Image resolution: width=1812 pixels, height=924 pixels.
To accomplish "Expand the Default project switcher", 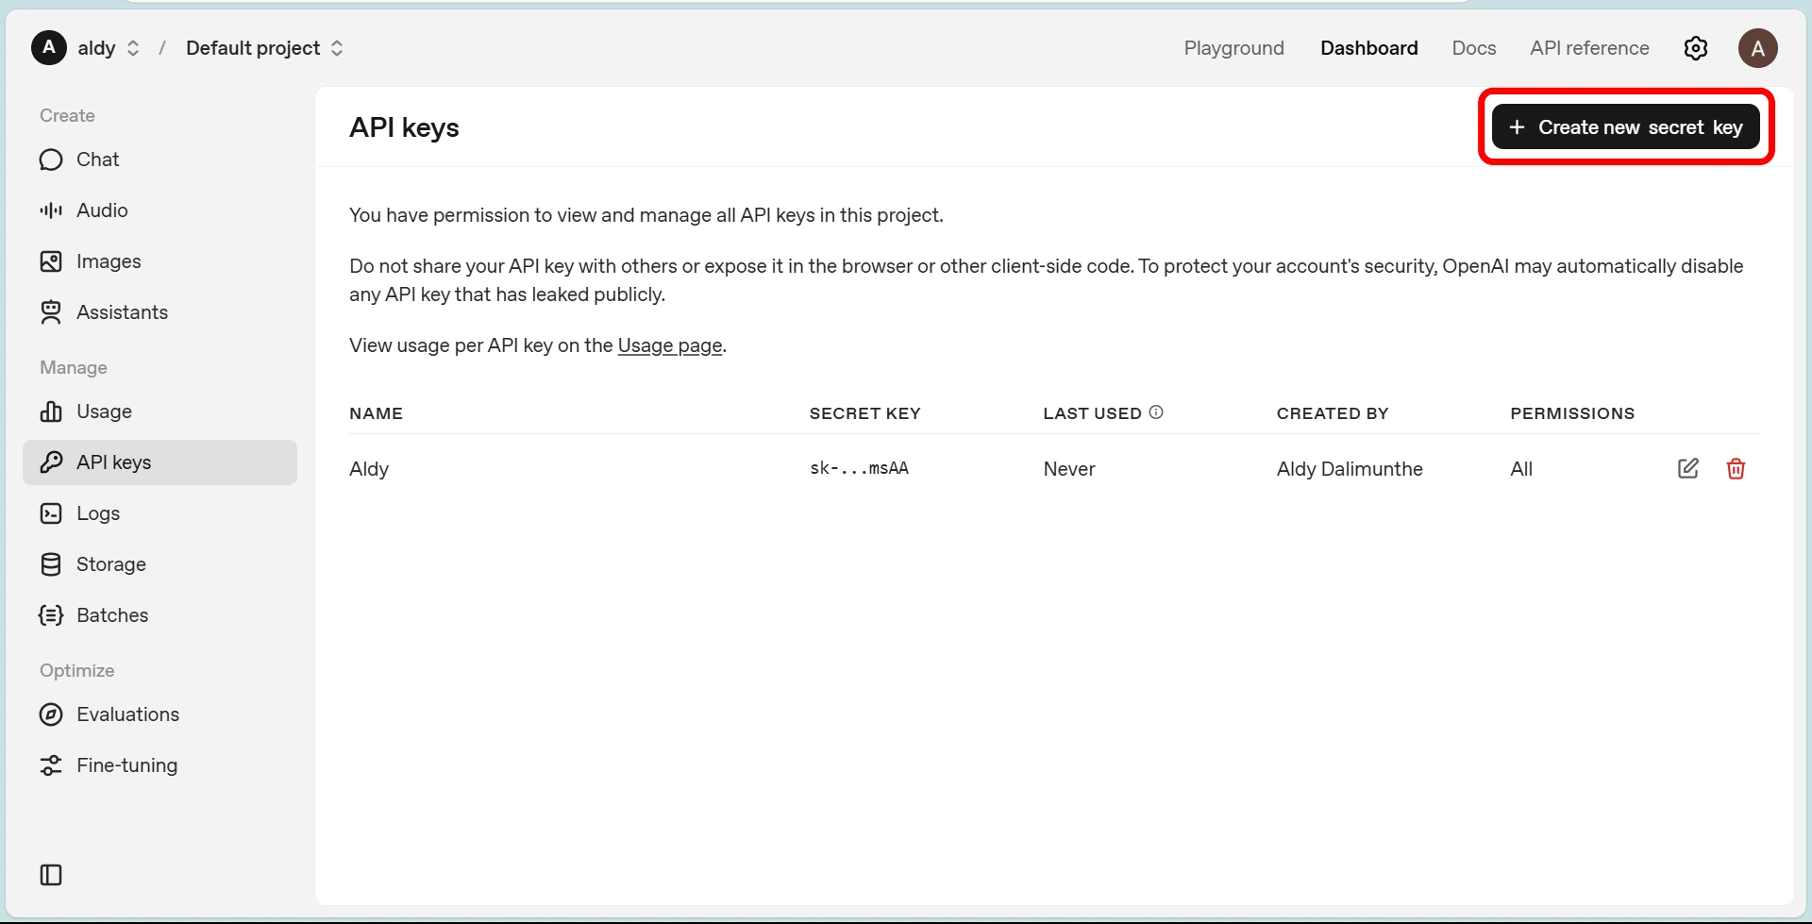I will [x=337, y=48].
